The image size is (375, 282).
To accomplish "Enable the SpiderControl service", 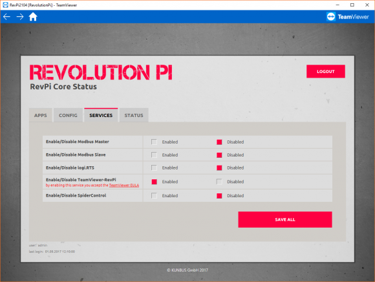I will pos(155,196).
